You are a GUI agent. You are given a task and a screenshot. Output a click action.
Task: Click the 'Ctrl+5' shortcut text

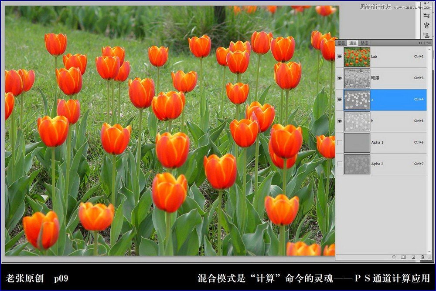point(419,120)
